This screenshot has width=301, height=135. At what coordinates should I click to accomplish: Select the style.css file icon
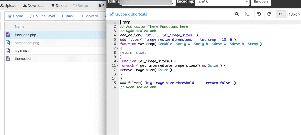(x=8, y=51)
